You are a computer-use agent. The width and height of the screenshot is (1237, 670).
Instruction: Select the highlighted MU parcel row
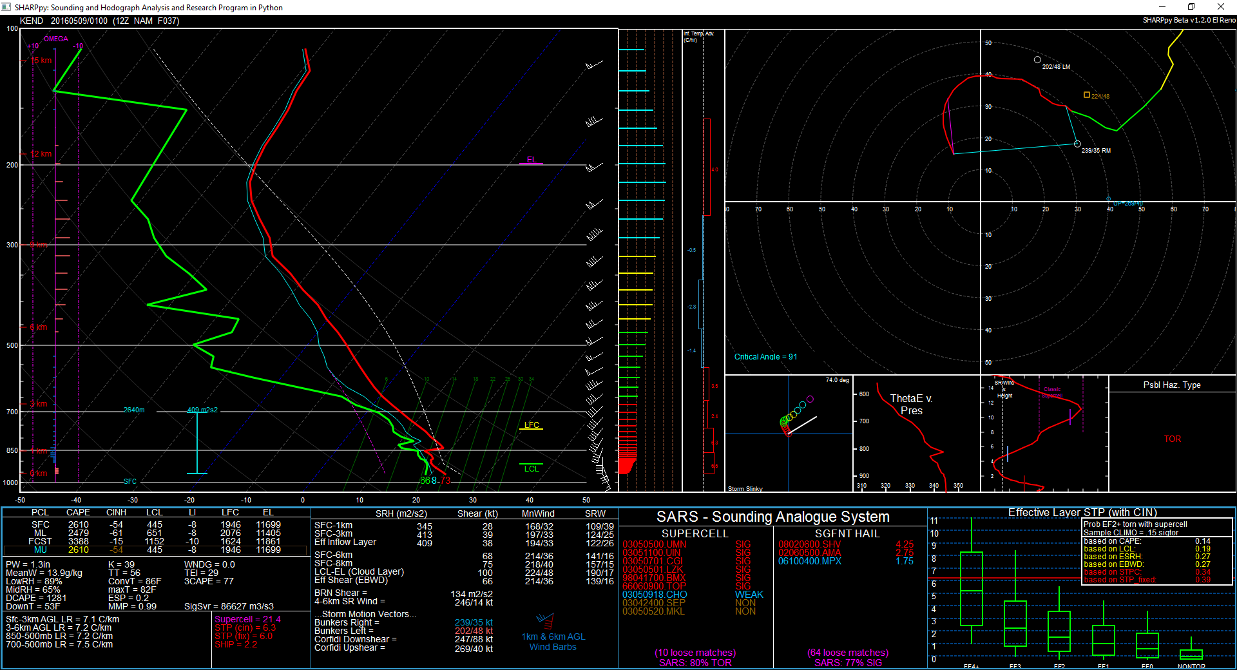point(155,550)
